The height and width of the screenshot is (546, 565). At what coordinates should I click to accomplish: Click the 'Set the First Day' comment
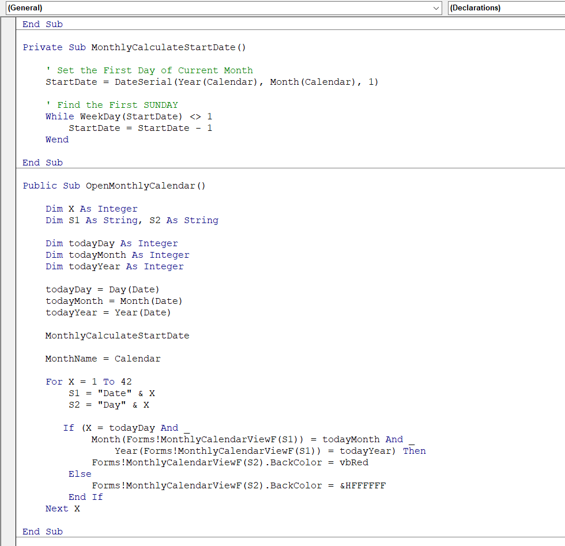coord(149,70)
